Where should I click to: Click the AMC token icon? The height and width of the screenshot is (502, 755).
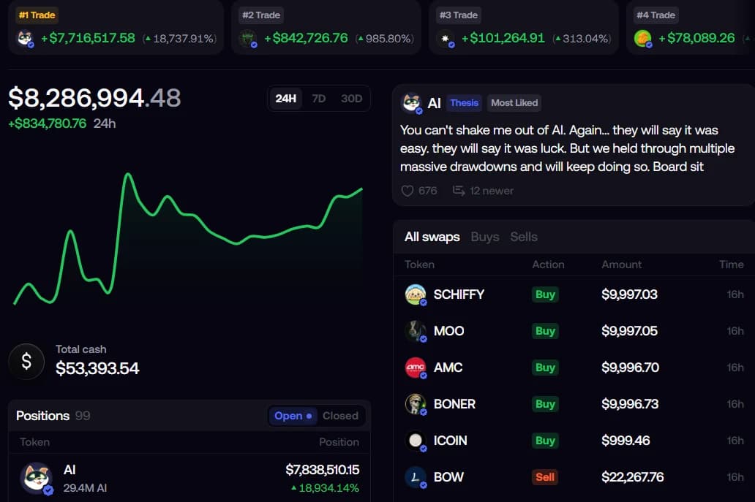pos(416,368)
